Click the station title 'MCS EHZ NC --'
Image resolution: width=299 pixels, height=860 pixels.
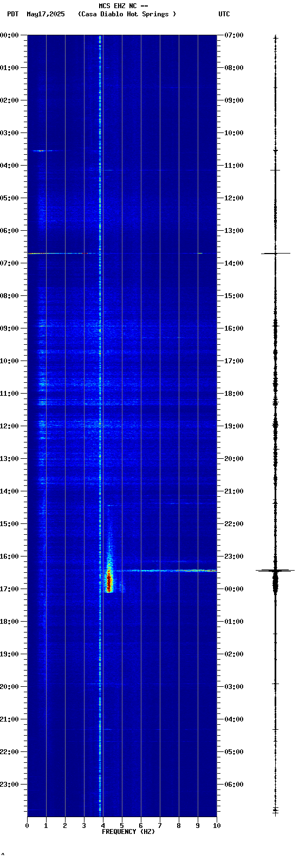(123, 6)
